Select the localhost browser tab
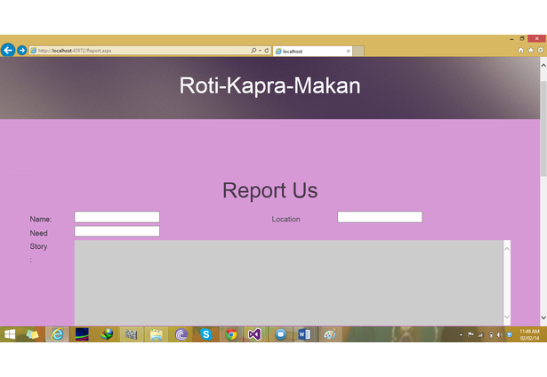This screenshot has height=377, width=547. tap(312, 52)
